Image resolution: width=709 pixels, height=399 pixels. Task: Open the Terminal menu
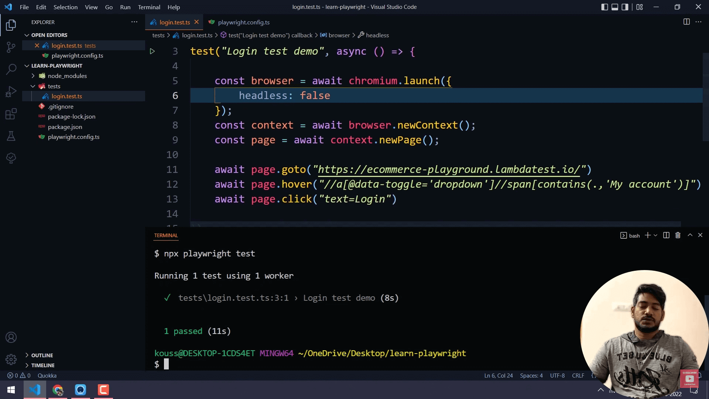[x=149, y=7]
